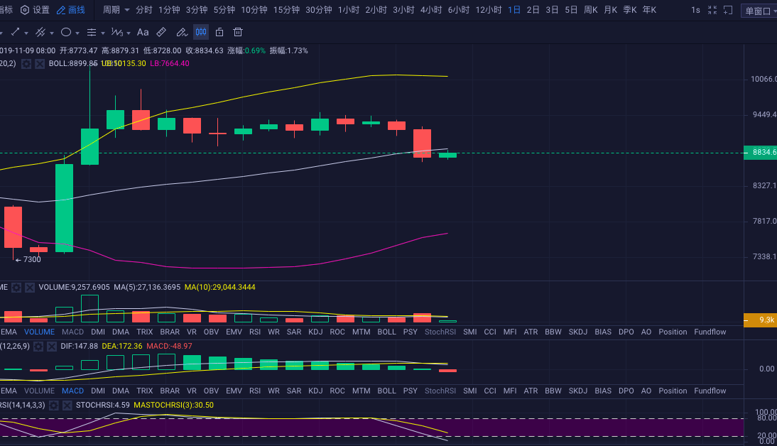Select the 画线 drawing tool
Viewport: 777px width, 446px height.
click(x=71, y=11)
